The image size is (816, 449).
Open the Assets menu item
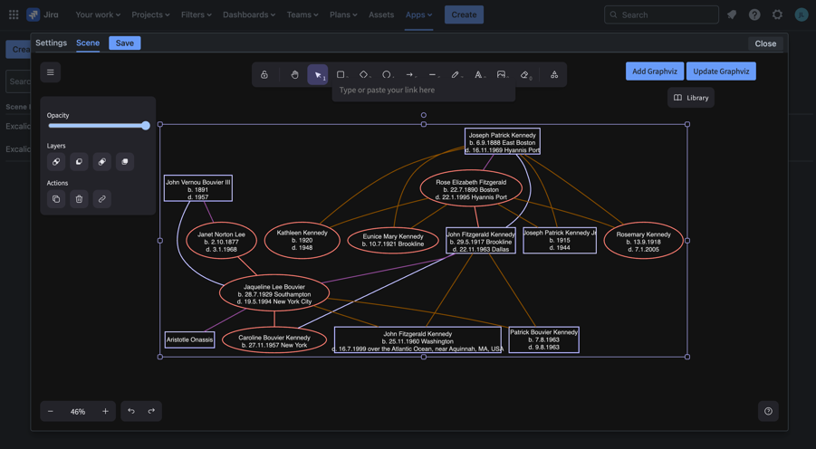point(381,14)
